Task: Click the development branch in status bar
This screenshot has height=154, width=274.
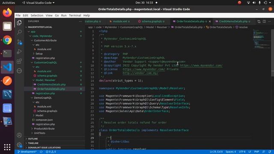Action: [x=27, y=152]
